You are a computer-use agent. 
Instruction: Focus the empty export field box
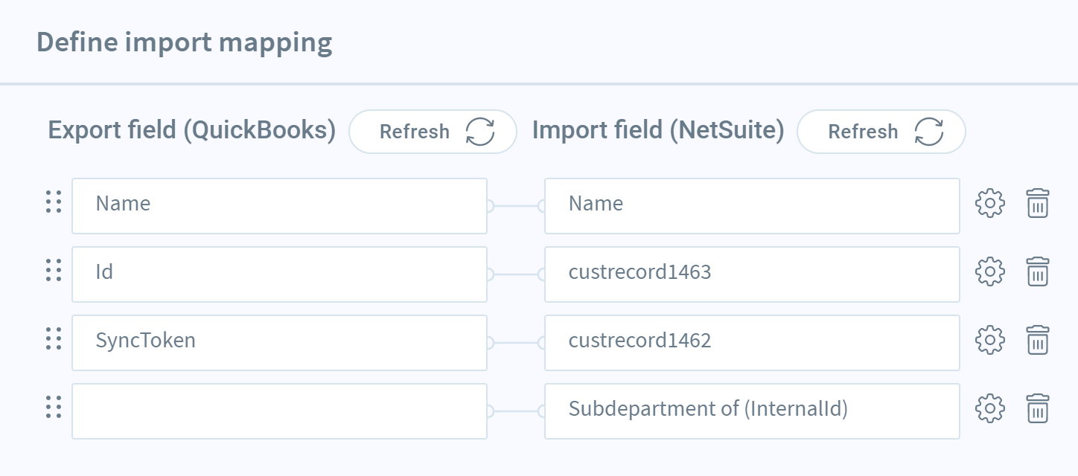(280, 411)
